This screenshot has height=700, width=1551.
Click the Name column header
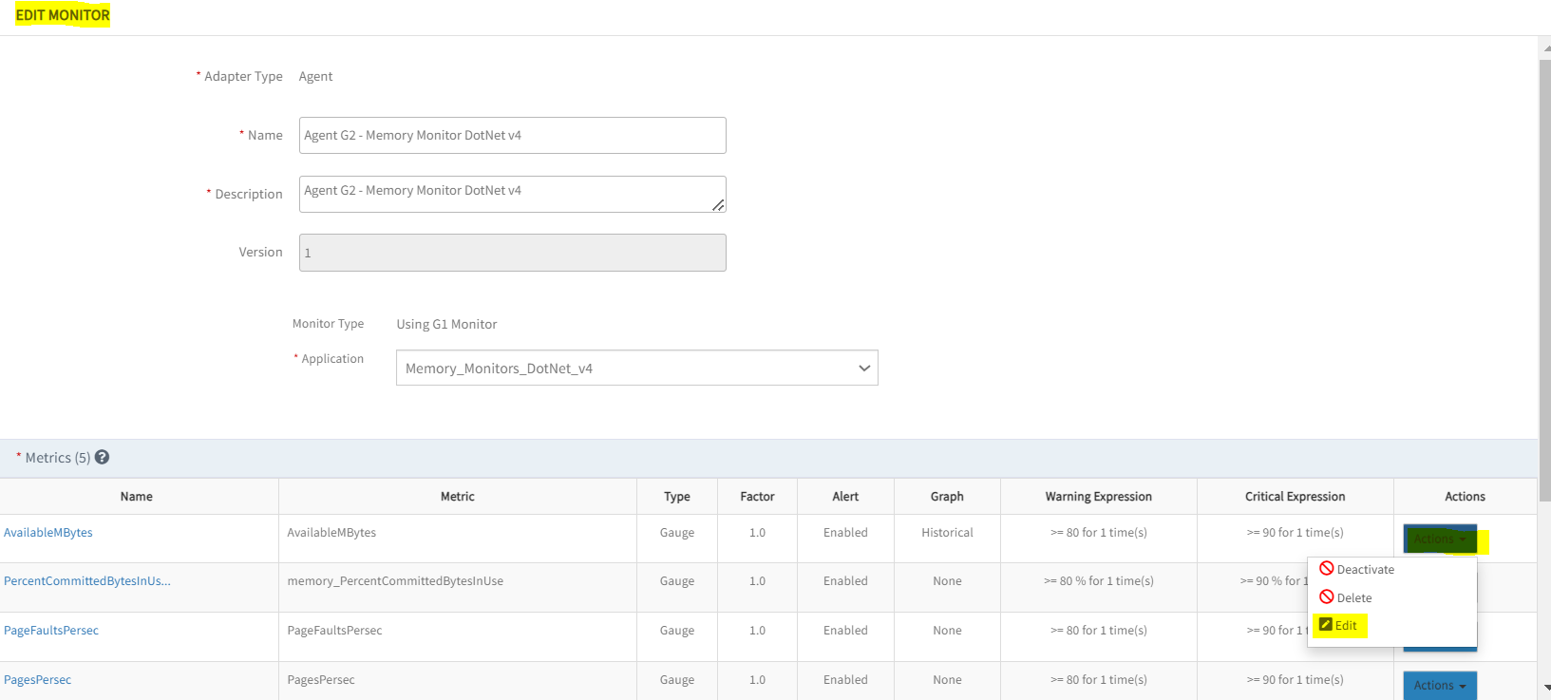click(x=137, y=497)
